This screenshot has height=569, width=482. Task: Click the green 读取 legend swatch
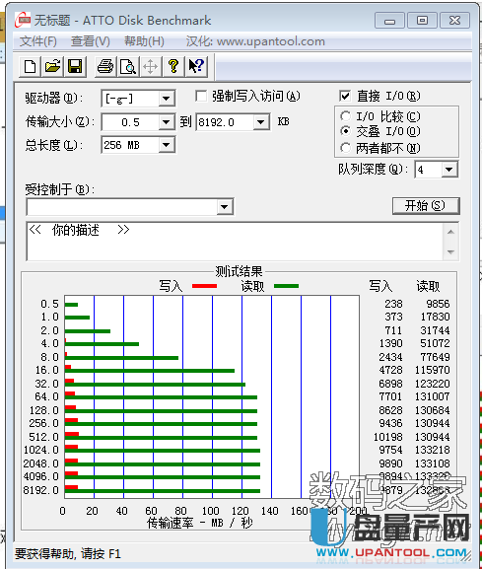[286, 286]
